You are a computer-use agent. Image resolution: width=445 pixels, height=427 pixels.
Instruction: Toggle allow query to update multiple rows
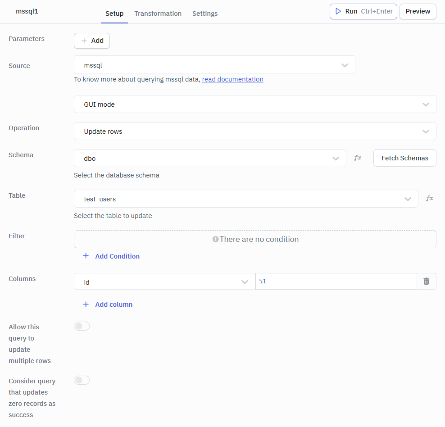[x=82, y=326]
